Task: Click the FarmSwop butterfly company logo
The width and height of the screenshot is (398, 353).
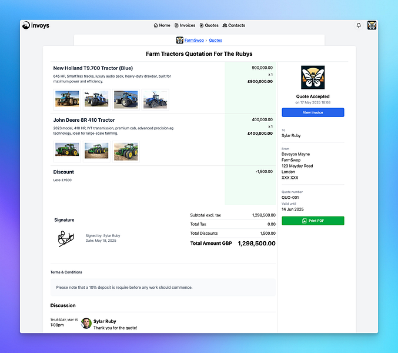Action: pyautogui.click(x=313, y=77)
